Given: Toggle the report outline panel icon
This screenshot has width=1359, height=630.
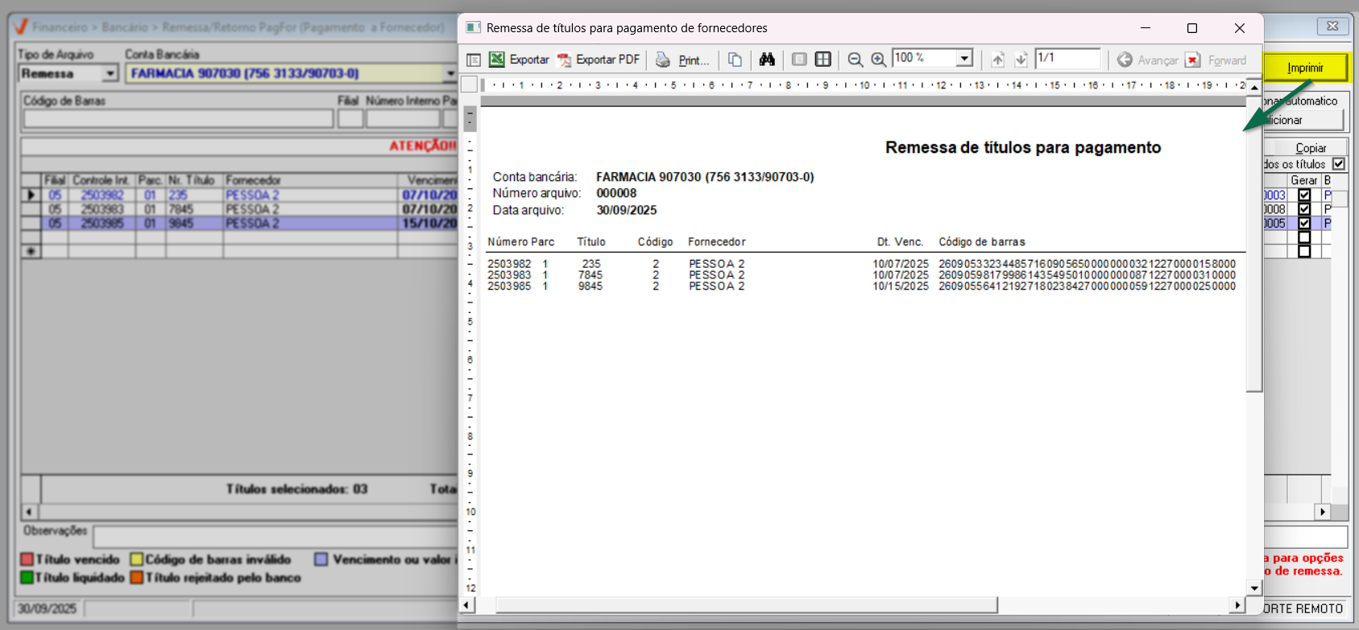Looking at the screenshot, I should [x=474, y=60].
